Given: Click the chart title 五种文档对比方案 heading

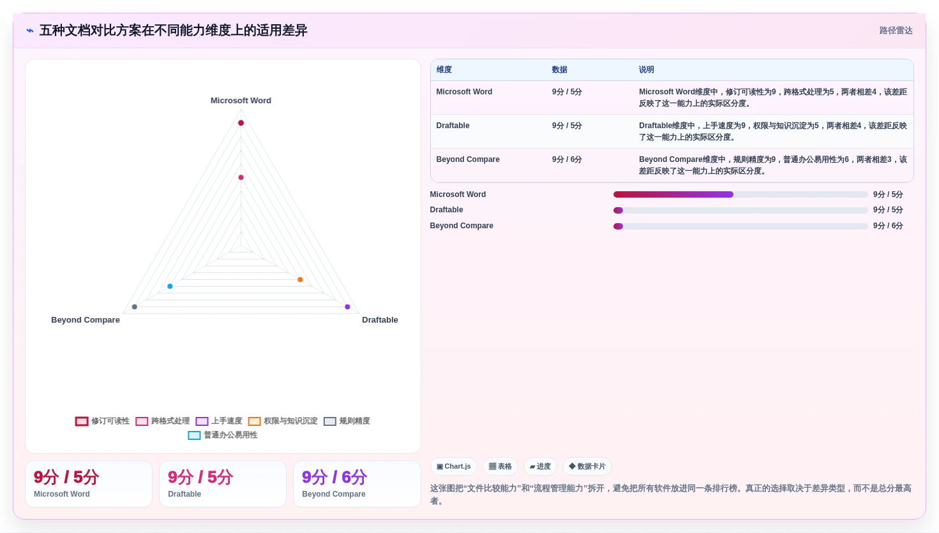Looking at the screenshot, I should tap(173, 31).
